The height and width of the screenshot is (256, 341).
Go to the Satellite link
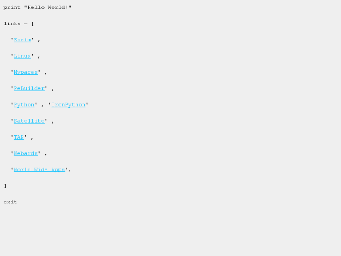29,121
